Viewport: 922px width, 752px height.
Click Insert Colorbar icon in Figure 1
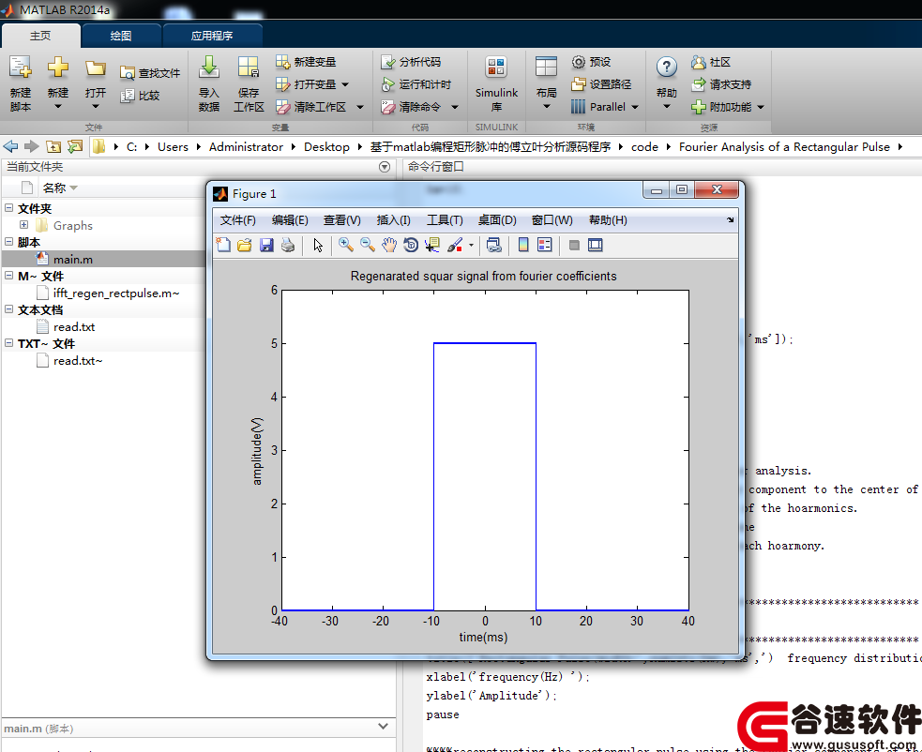tap(523, 245)
